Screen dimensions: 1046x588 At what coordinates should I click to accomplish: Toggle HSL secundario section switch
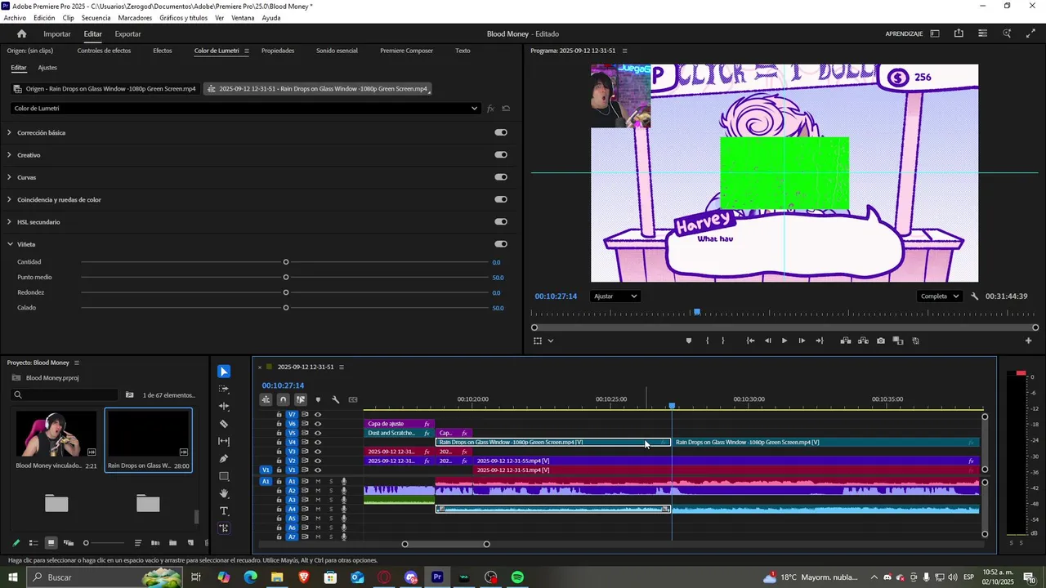(501, 221)
